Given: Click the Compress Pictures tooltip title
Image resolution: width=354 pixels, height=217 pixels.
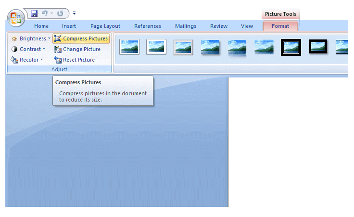Looking at the screenshot, I should (x=78, y=82).
